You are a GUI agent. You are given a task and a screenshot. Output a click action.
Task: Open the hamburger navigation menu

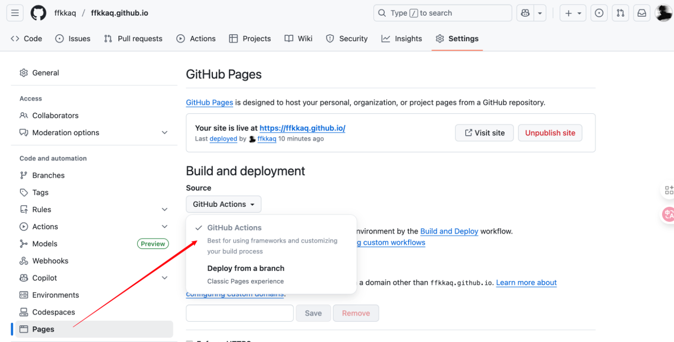click(x=15, y=13)
